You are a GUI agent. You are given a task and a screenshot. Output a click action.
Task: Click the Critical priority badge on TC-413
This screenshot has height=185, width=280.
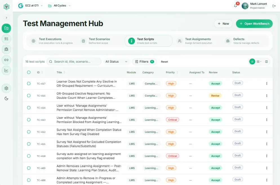pyautogui.click(x=172, y=120)
